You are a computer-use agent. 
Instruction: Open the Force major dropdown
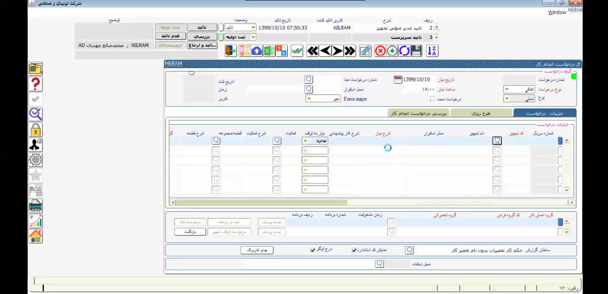(309, 99)
